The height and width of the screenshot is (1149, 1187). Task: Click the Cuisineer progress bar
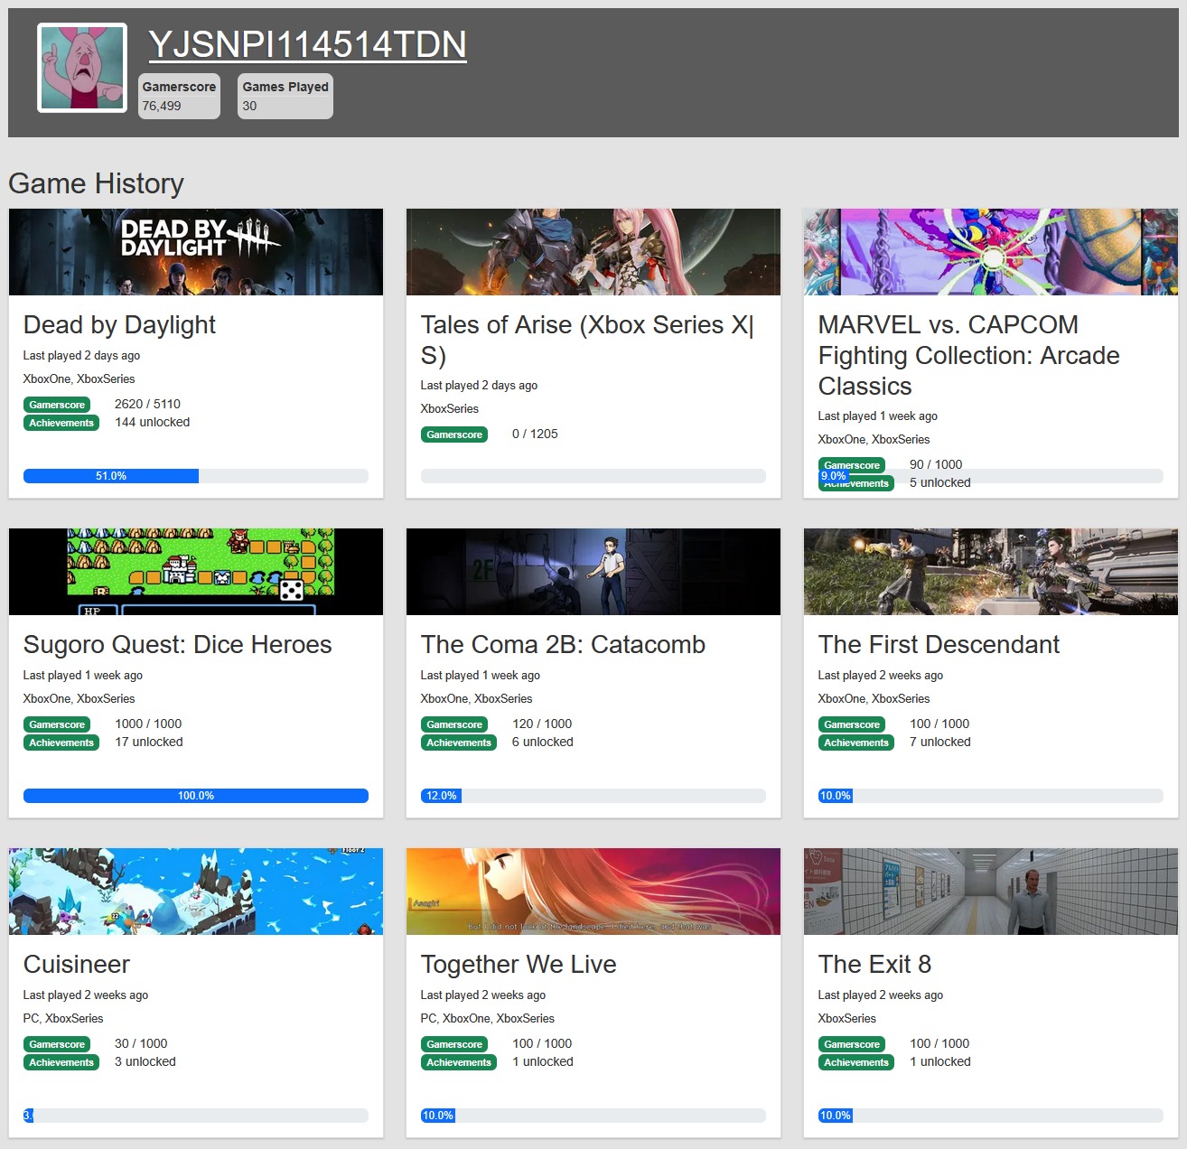196,1116
